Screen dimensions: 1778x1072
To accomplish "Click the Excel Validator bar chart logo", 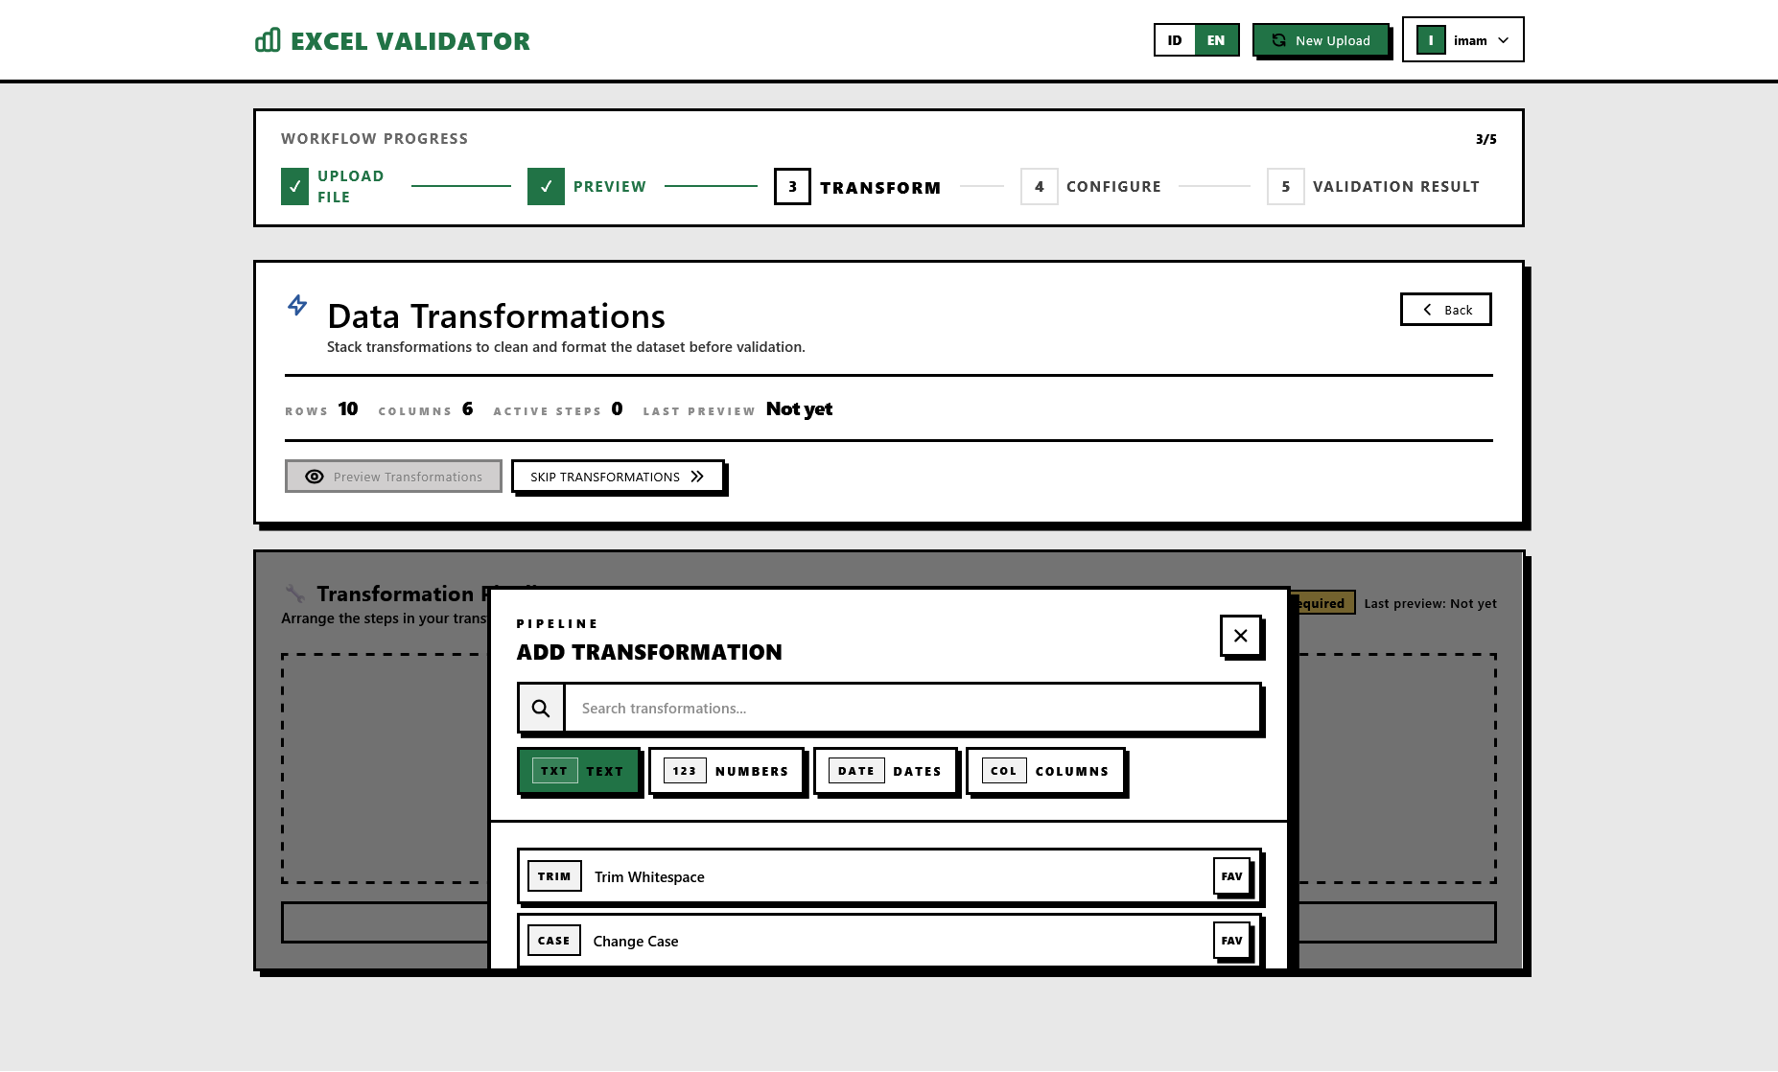I will (268, 40).
